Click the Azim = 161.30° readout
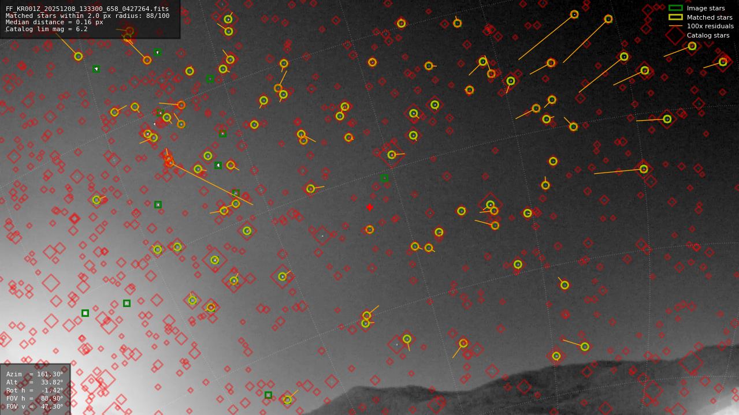This screenshot has width=739, height=415. point(35,374)
